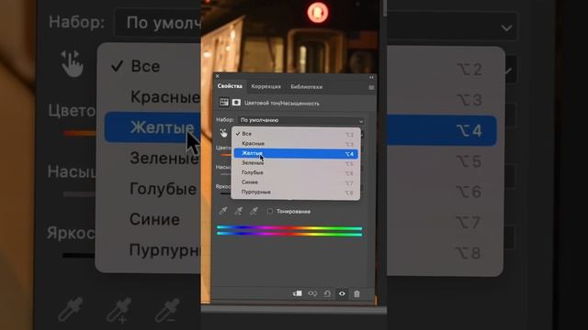
Task: Click the view previous state icon
Action: click(x=312, y=293)
